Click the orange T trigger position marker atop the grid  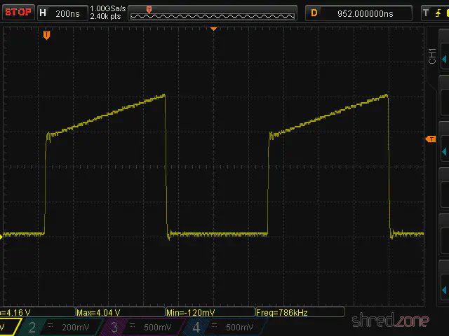coord(46,34)
